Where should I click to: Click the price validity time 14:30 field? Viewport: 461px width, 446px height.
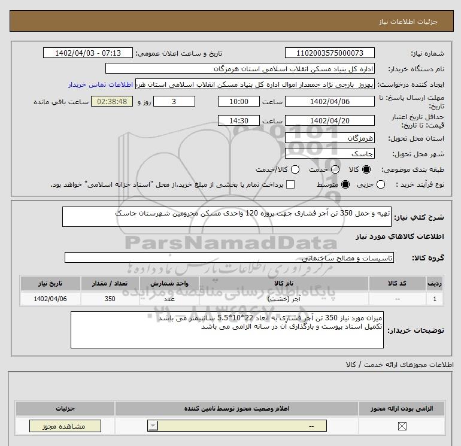coord(239,121)
